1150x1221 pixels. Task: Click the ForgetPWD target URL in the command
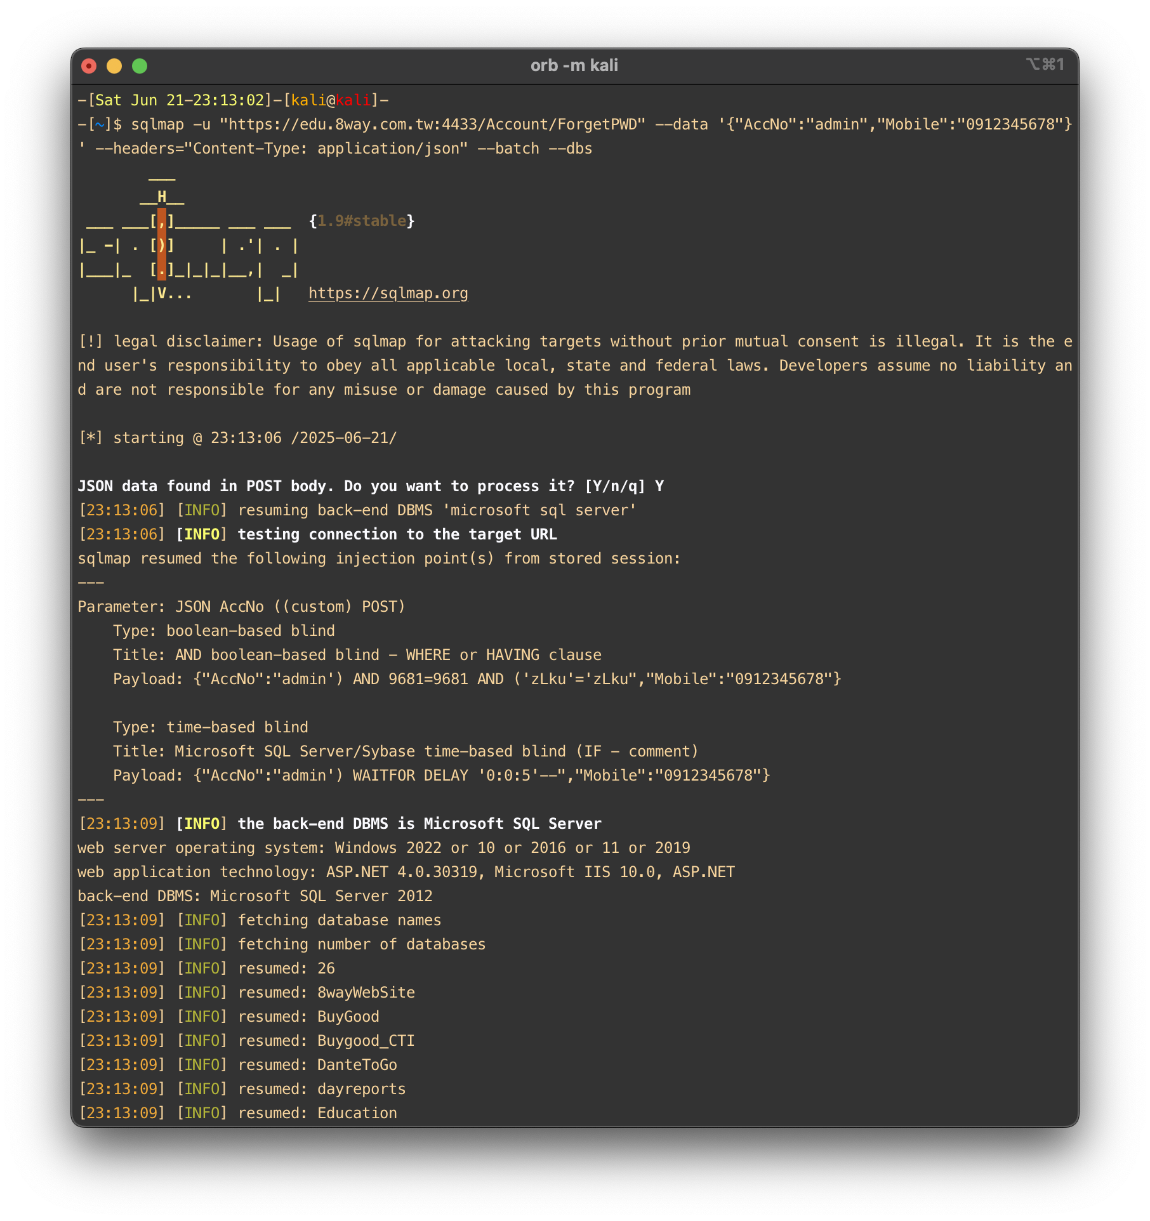[x=432, y=124]
